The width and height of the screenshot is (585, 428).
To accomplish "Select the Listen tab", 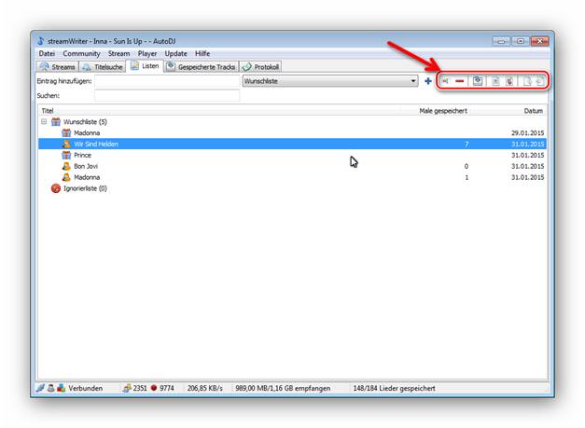I will coord(146,66).
